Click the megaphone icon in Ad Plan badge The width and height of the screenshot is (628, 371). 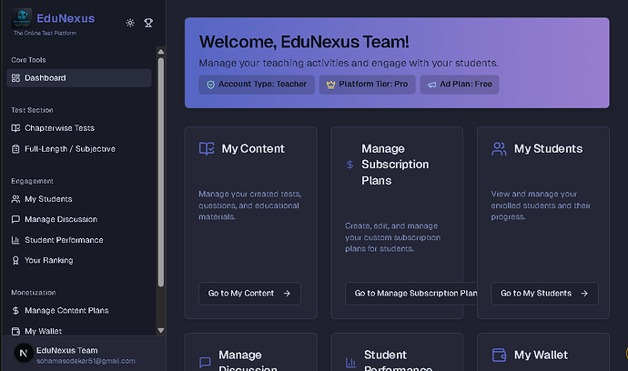(431, 85)
